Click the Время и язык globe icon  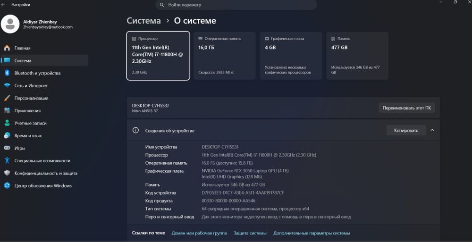click(x=7, y=136)
